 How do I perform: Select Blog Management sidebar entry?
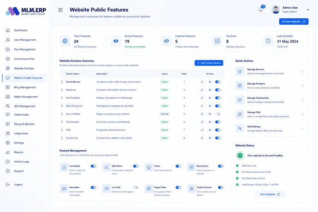coord(24,87)
